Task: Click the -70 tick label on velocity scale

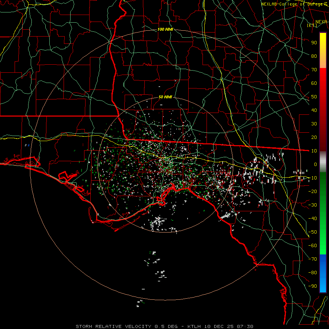Action: pyautogui.click(x=313, y=259)
